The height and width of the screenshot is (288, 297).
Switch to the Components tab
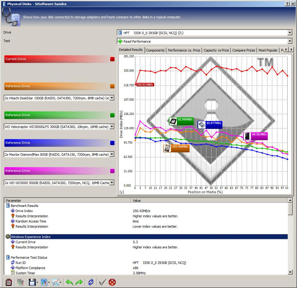[155, 50]
